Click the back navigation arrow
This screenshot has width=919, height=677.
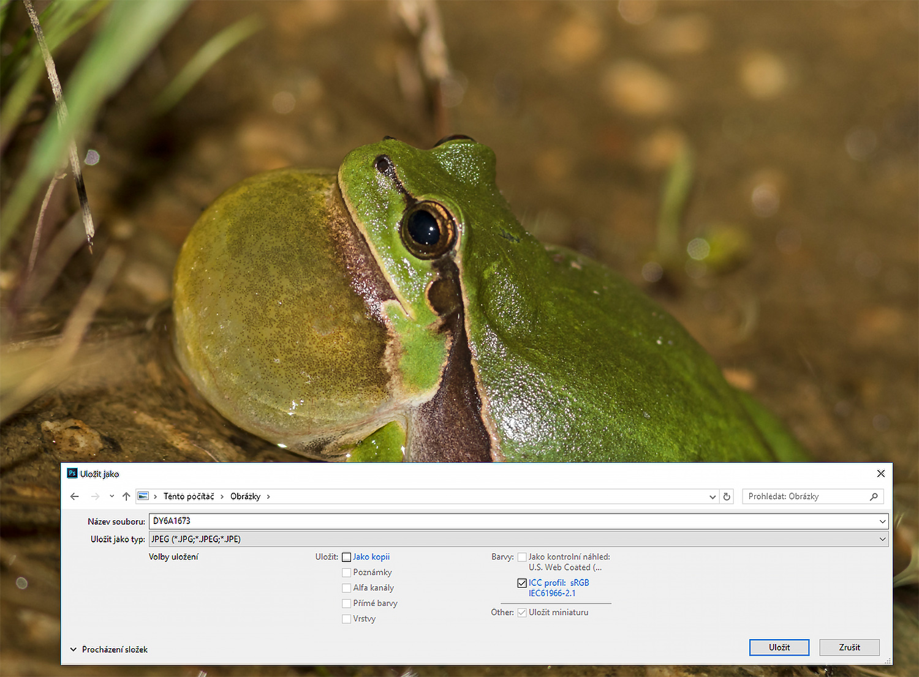coord(75,496)
